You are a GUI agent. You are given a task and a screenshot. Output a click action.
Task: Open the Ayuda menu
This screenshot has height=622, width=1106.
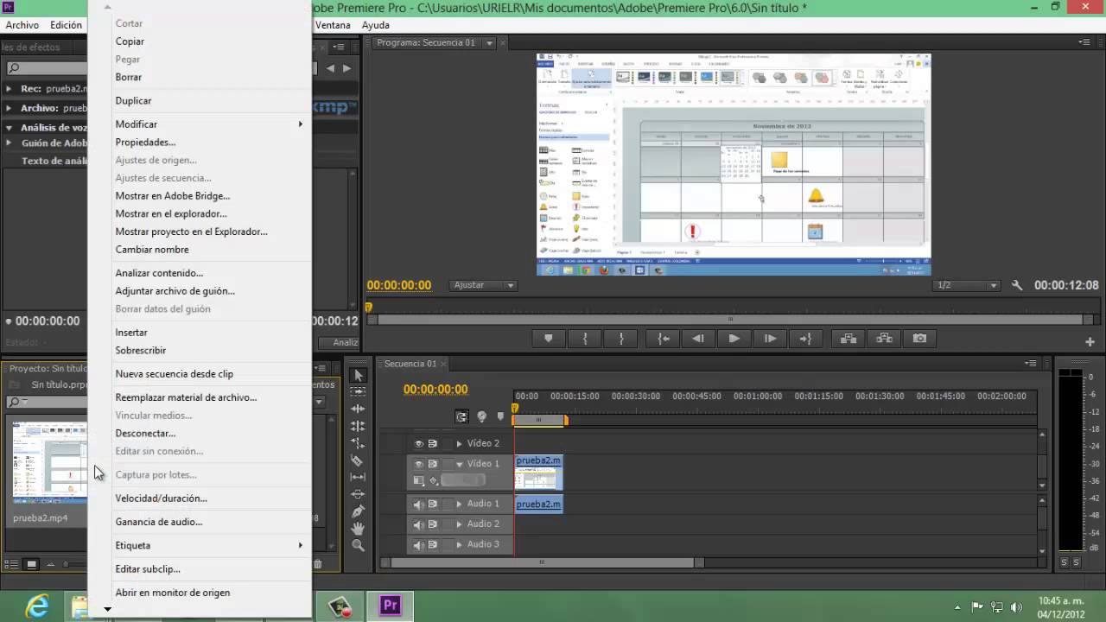pos(375,25)
